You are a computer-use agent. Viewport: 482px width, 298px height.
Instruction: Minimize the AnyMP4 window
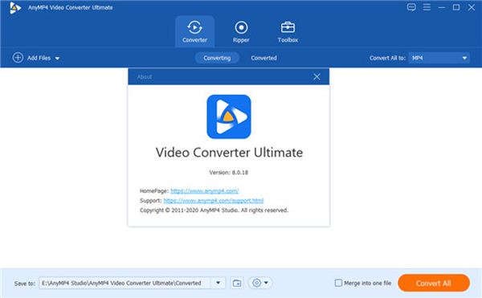click(441, 7)
